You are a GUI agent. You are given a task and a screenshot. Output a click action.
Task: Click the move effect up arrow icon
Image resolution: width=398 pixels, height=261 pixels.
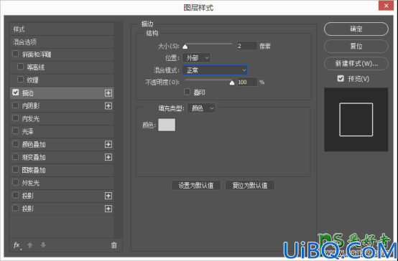30,245
